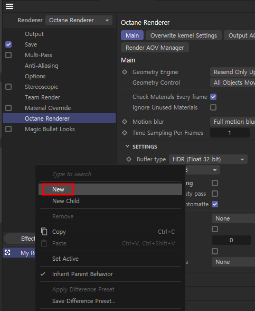Click the numeric field showing 0
This screenshot has width=255, height=311.
(x=231, y=240)
